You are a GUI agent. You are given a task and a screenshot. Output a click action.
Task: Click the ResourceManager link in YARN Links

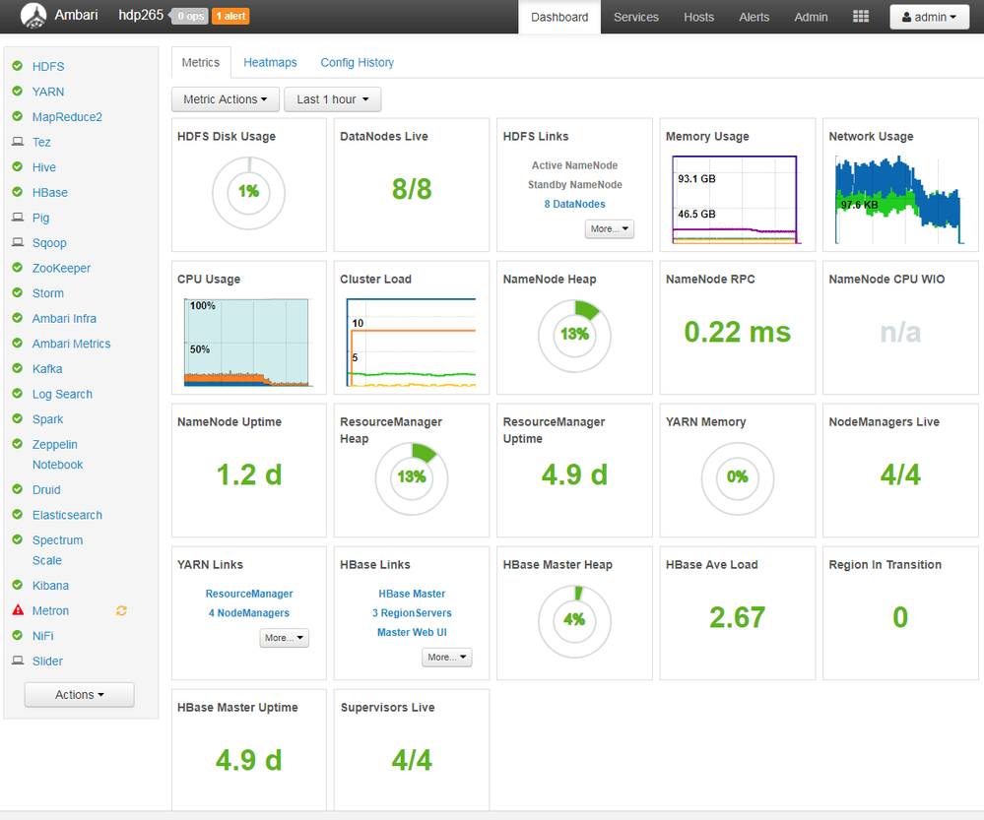point(248,594)
